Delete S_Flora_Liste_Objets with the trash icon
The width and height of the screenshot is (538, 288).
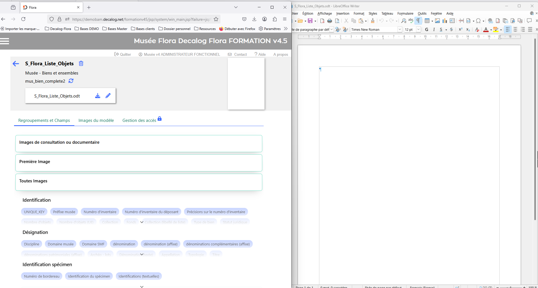(x=81, y=64)
